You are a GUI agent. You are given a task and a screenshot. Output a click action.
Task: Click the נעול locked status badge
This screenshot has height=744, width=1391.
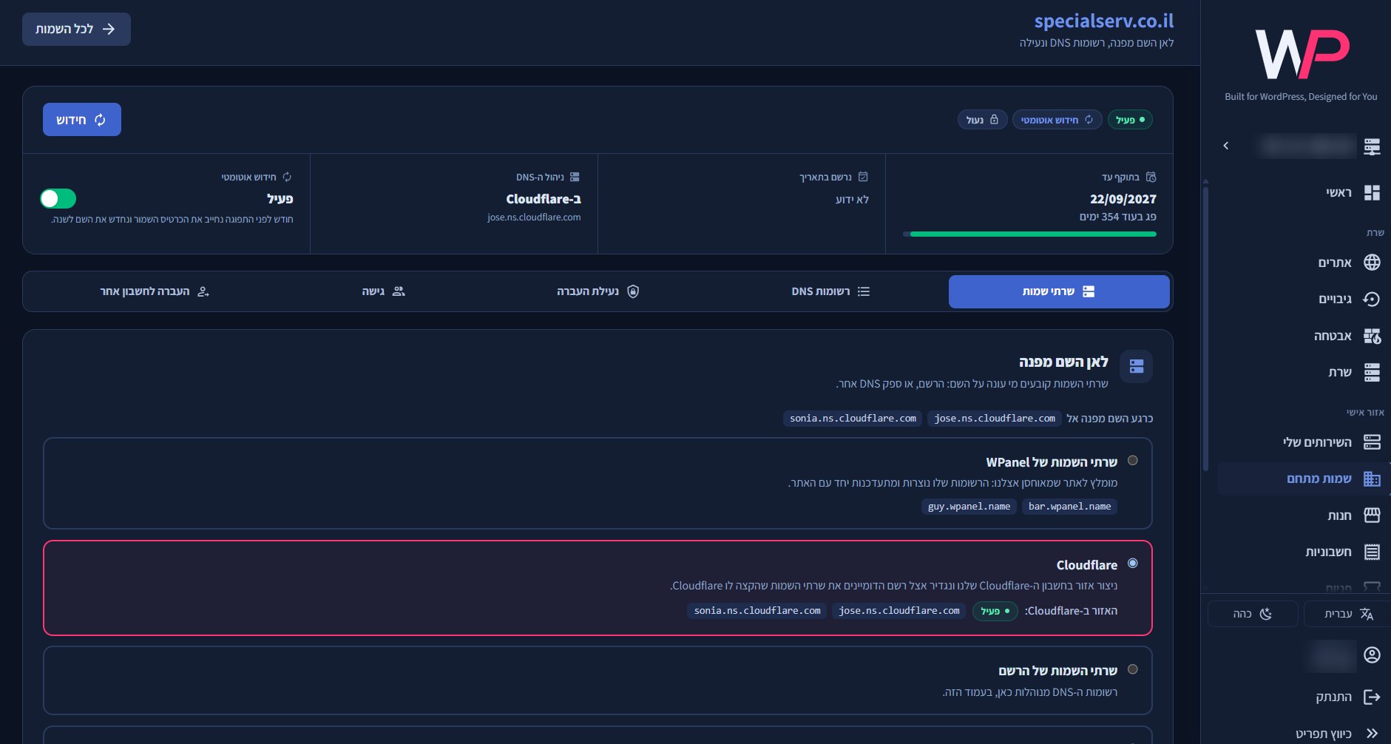[982, 120]
